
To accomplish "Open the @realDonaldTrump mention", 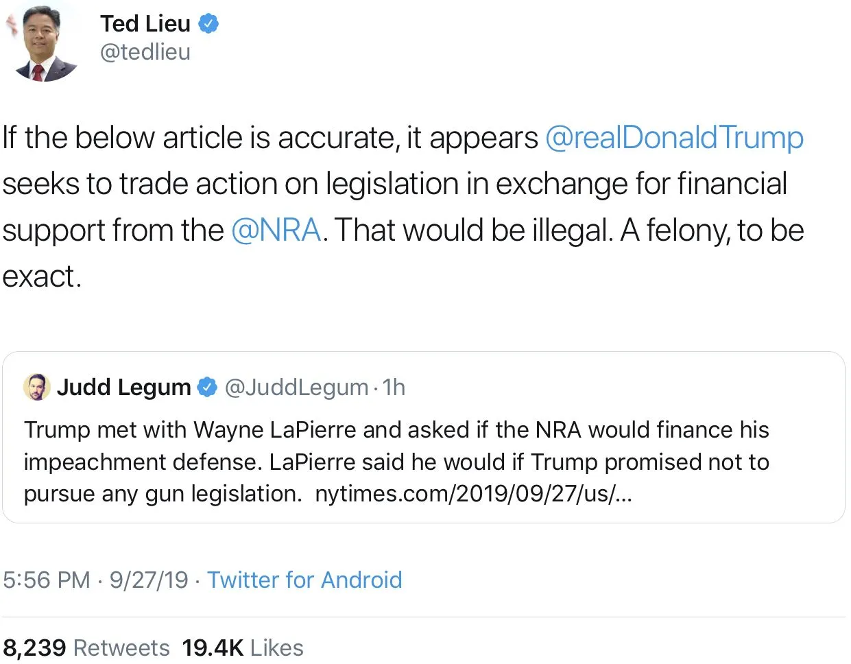I will pyautogui.click(x=674, y=138).
